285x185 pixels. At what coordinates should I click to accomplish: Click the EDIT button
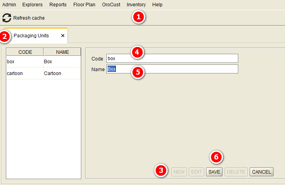pyautogui.click(x=197, y=172)
